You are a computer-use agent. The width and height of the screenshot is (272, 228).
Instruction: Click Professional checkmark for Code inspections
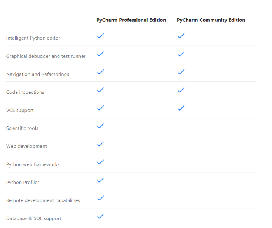(x=100, y=90)
